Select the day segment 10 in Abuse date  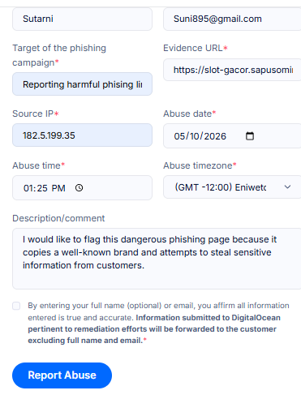click(195, 136)
